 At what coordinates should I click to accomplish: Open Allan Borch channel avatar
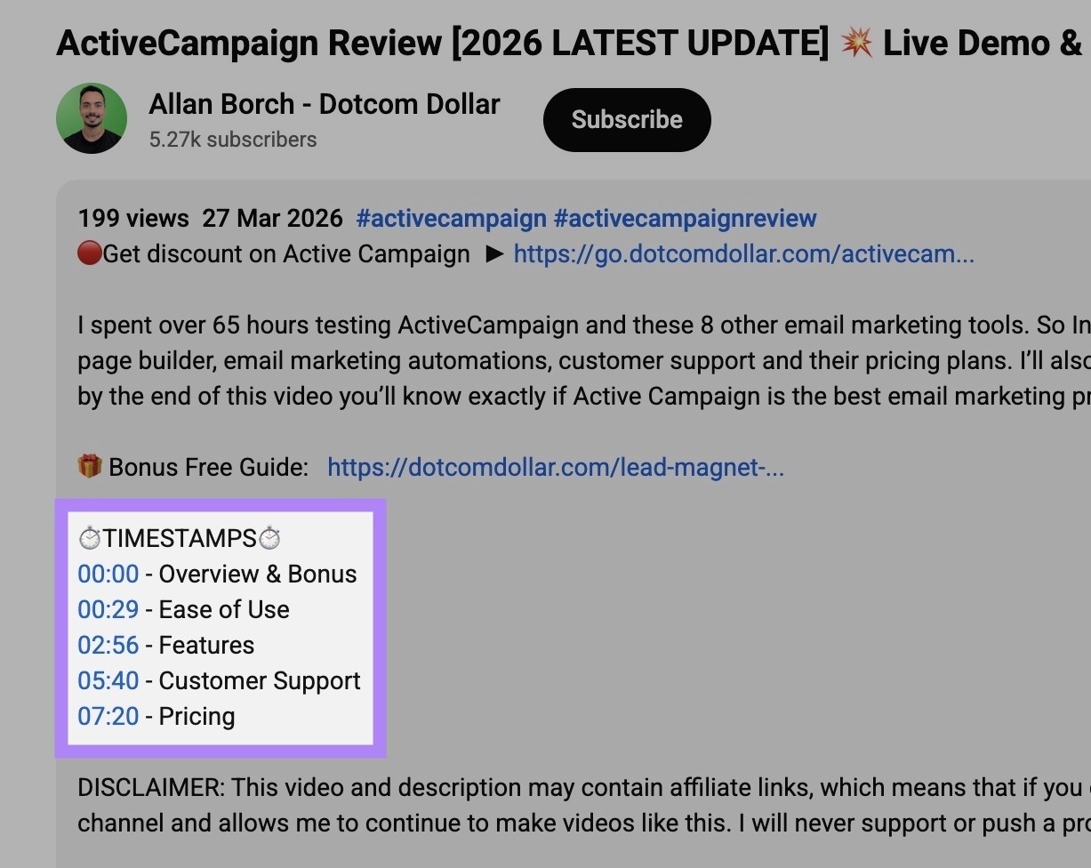click(92, 118)
